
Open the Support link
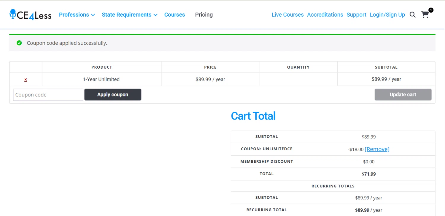tap(356, 15)
